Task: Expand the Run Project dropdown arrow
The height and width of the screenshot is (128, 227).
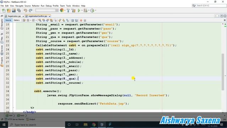Action: [x=82, y=10]
